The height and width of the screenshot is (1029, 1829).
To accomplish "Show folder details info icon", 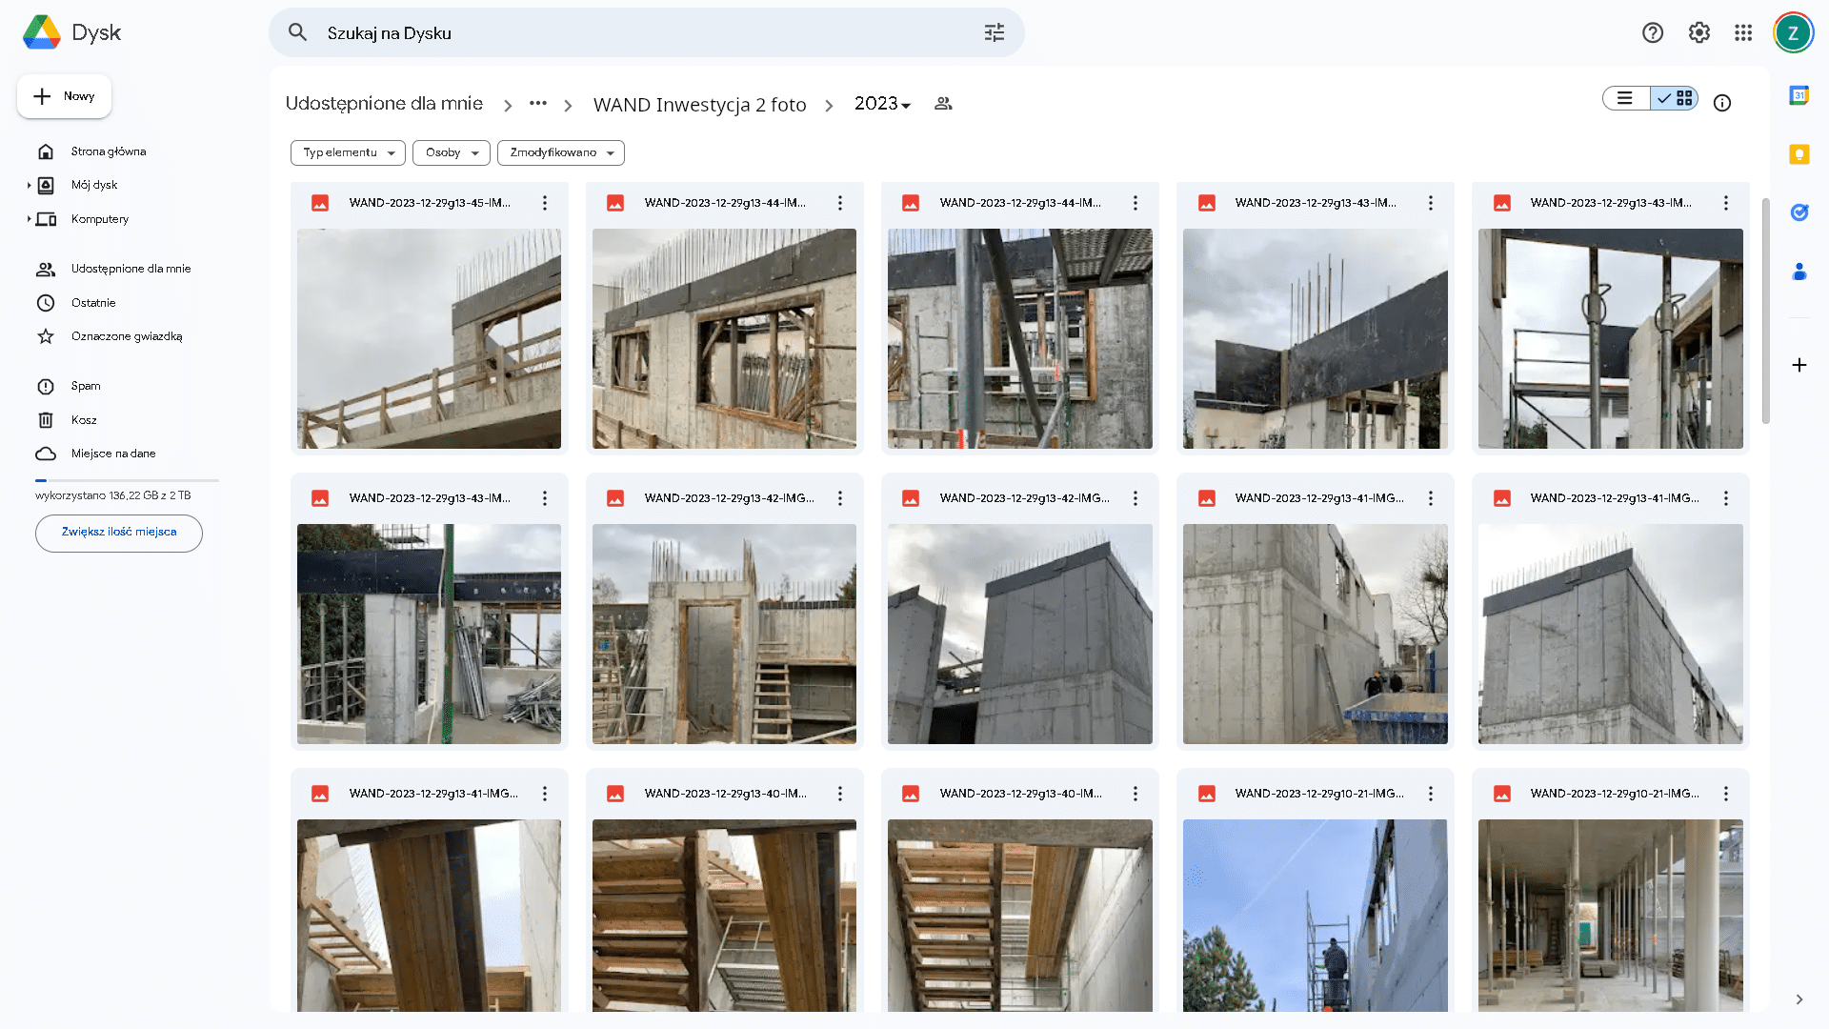I will point(1721,103).
